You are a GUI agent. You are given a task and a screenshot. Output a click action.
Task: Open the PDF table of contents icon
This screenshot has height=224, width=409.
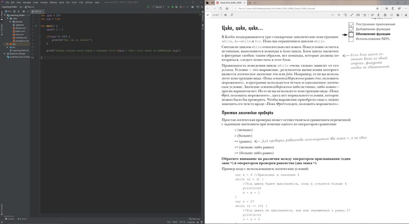point(226,15)
